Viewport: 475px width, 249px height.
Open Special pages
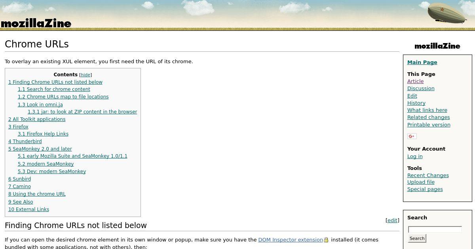coord(425,189)
